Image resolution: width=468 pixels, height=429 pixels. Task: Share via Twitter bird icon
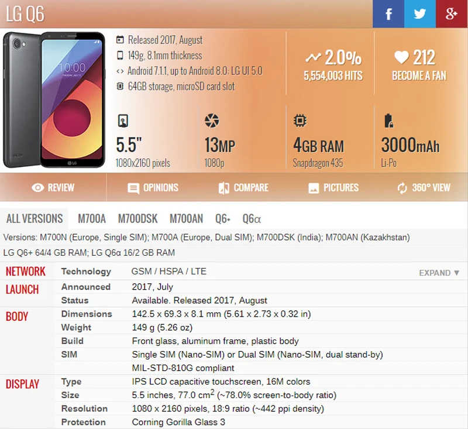coord(419,13)
